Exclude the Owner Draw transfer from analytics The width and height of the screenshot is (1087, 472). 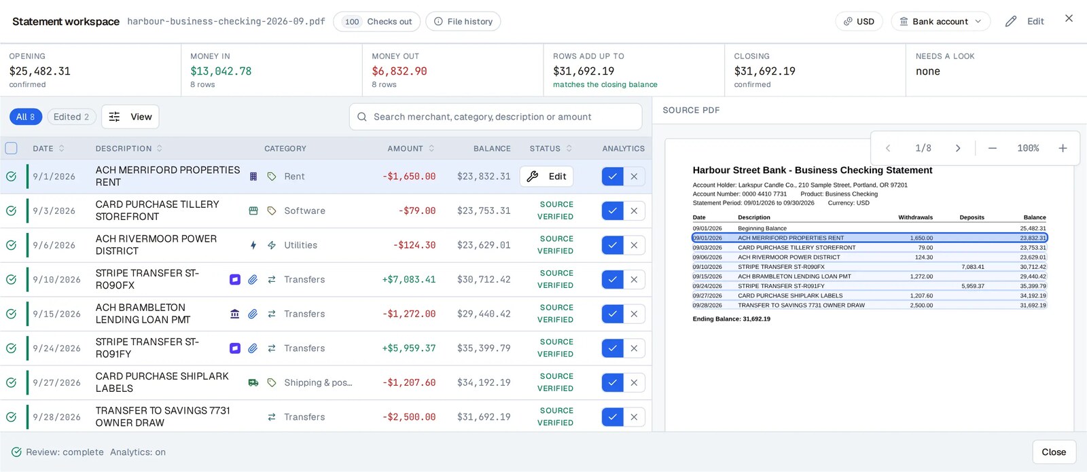coord(635,417)
